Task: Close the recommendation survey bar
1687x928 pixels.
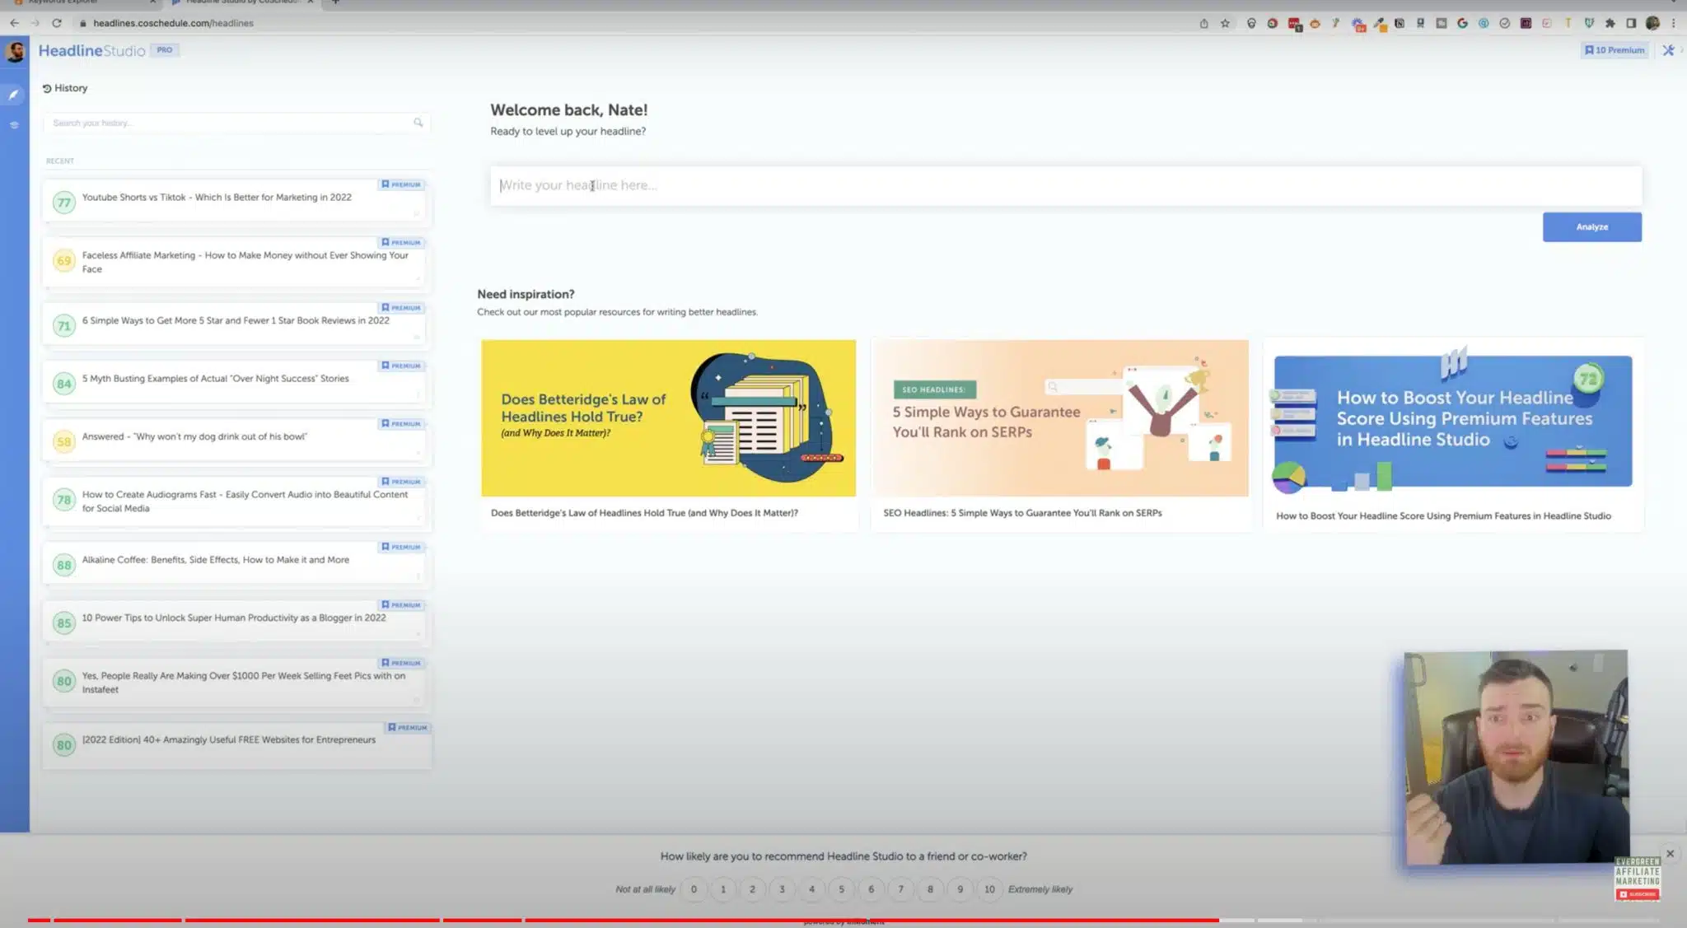Action: [x=1670, y=854]
